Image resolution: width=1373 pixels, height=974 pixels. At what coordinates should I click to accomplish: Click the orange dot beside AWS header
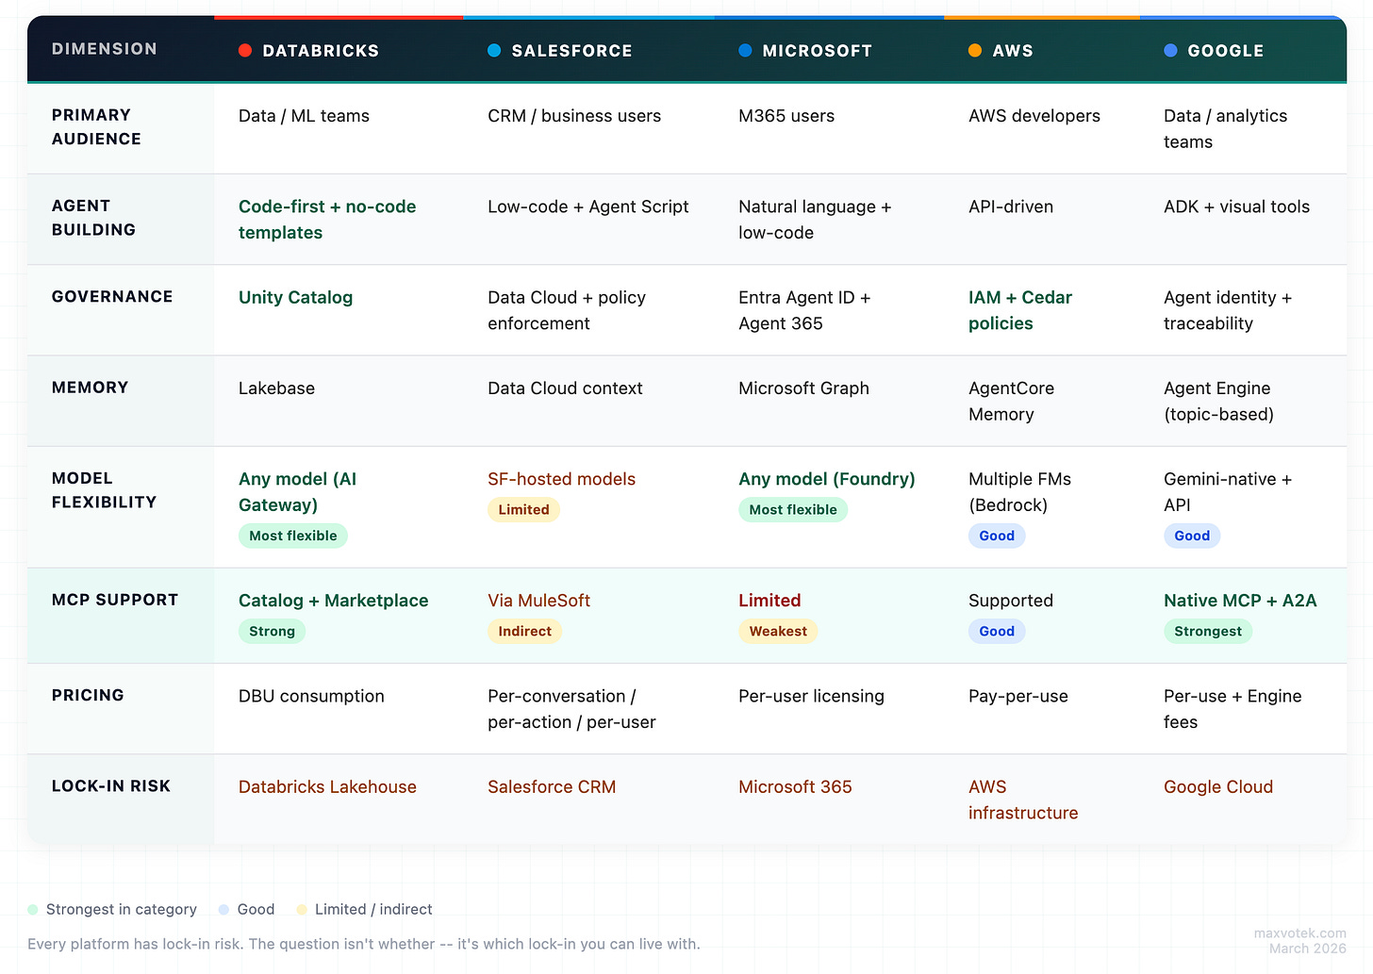pyautogui.click(x=975, y=51)
